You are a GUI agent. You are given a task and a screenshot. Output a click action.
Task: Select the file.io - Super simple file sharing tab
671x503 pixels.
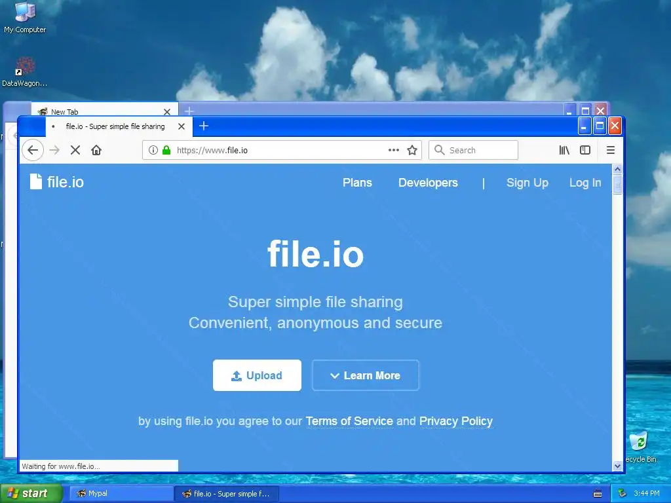click(119, 126)
